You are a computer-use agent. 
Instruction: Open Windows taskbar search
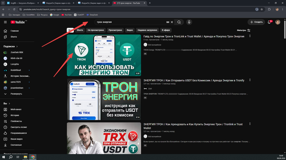coord(11,157)
